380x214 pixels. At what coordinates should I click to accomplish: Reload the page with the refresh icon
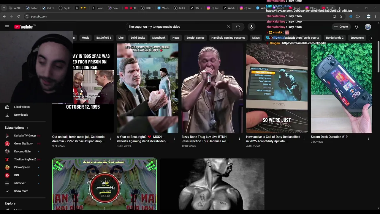tap(18, 16)
